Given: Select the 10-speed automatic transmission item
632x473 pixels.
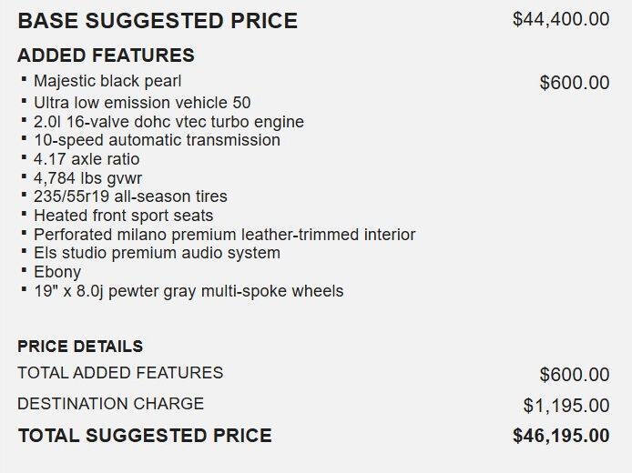Looking at the screenshot, I should pyautogui.click(x=158, y=140).
